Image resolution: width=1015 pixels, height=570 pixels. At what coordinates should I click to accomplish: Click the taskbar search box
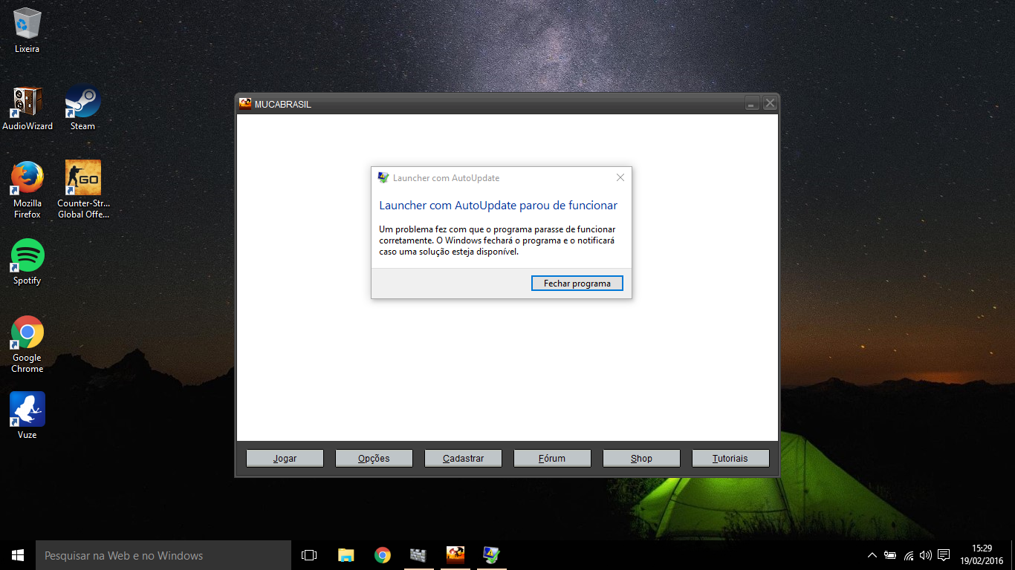point(163,555)
